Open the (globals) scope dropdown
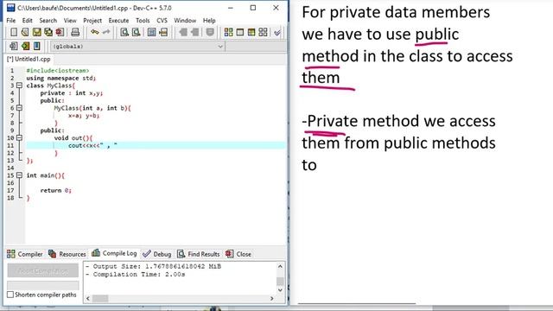This screenshot has width=553, height=311. coord(137,46)
